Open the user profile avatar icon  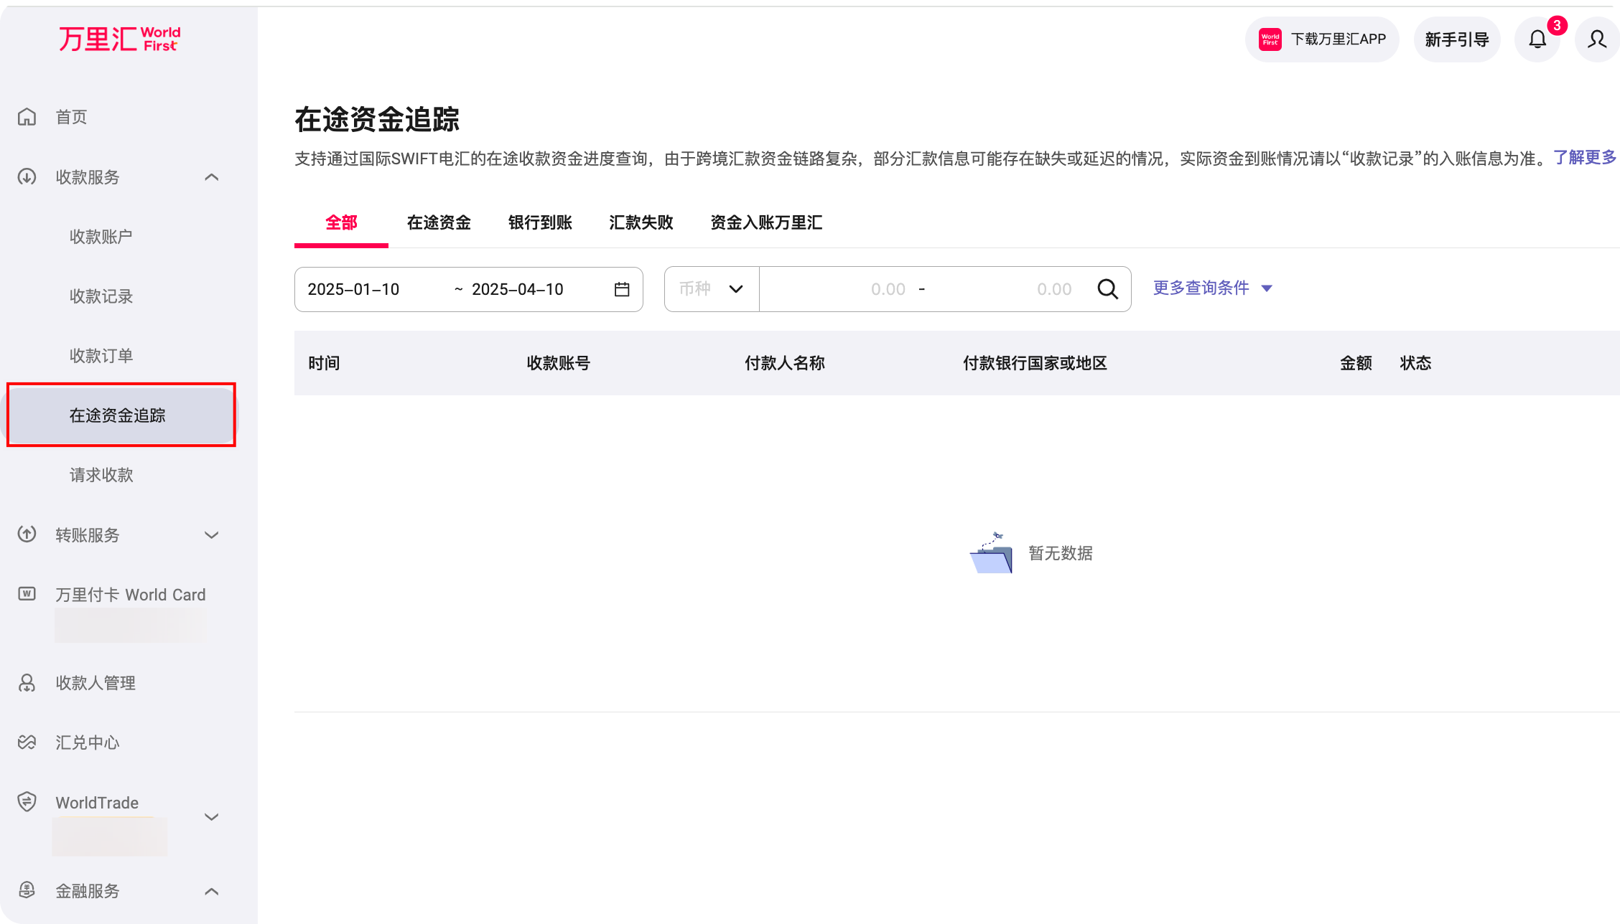[x=1597, y=39]
